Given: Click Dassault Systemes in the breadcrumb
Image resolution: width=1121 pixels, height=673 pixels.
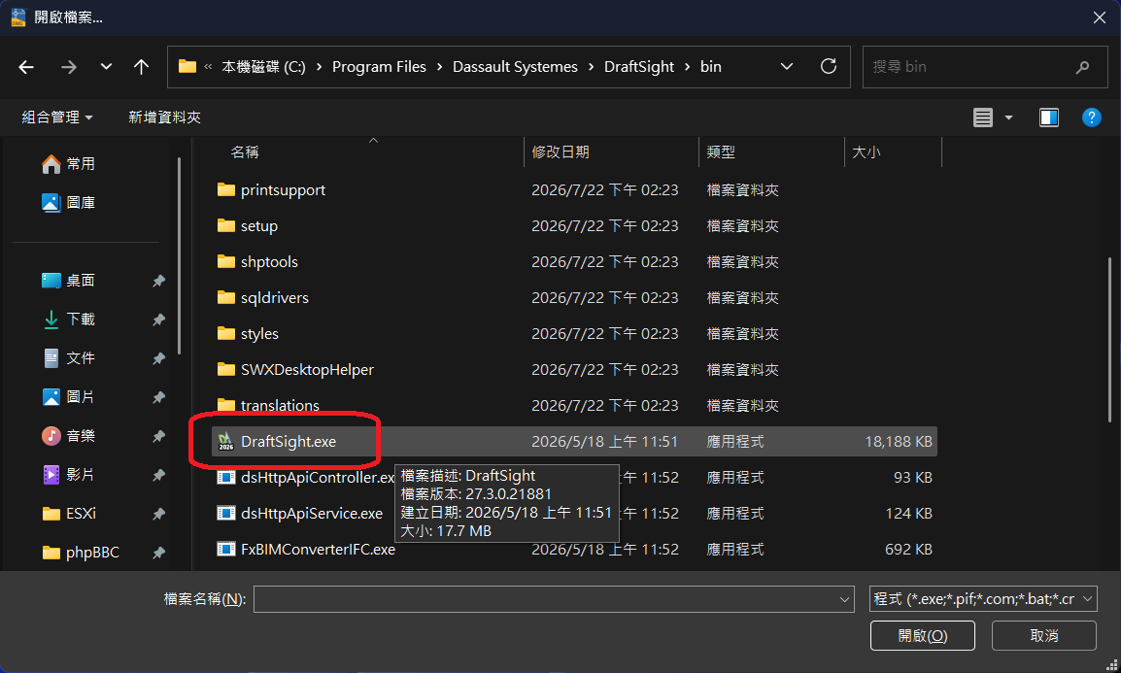Looking at the screenshot, I should click(x=515, y=66).
